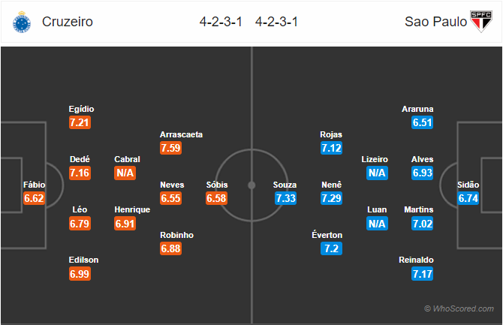Select Sidão's 6.74 goalkeeper rating
The height and width of the screenshot is (325, 503).
(x=468, y=198)
